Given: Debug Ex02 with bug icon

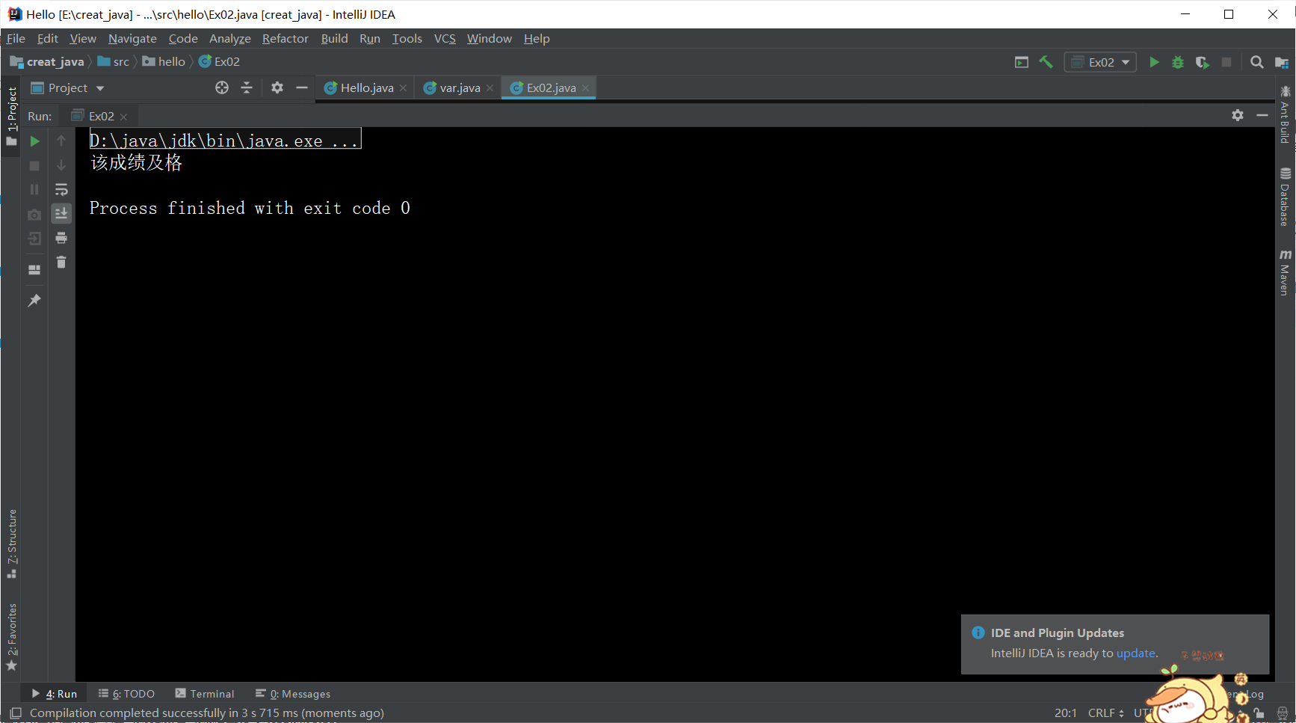Looking at the screenshot, I should [x=1178, y=62].
